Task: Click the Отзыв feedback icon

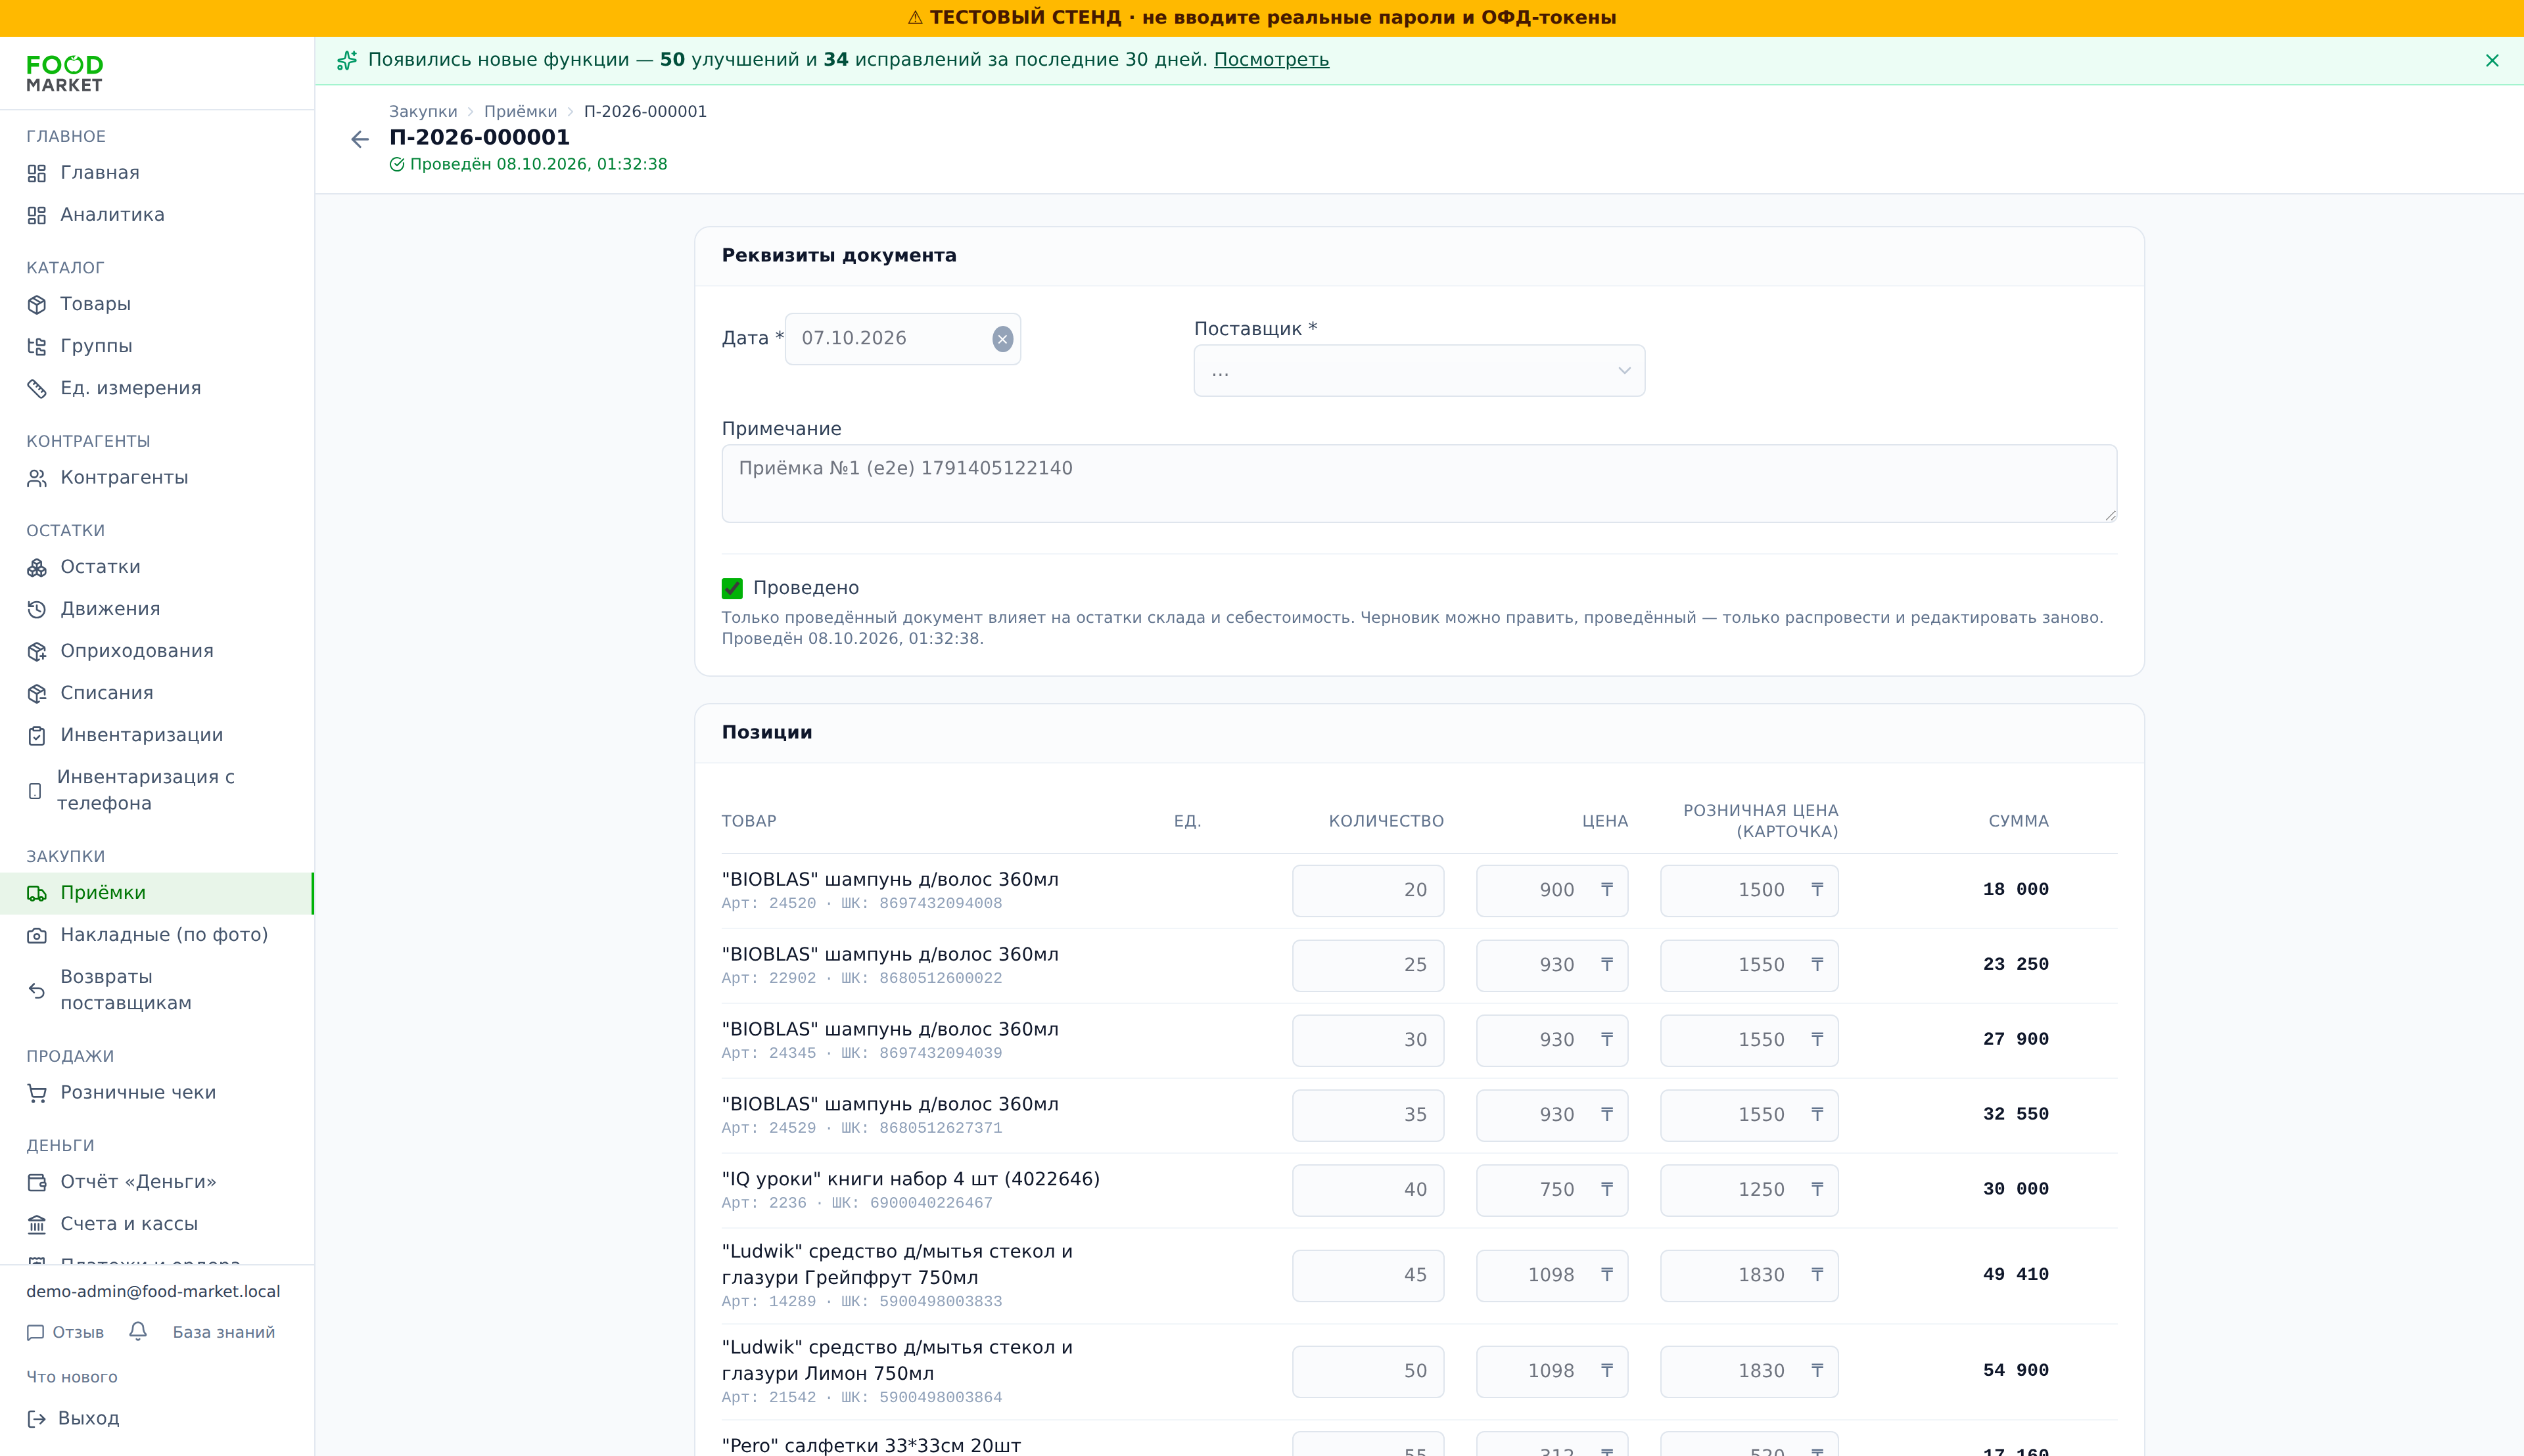Action: point(36,1332)
